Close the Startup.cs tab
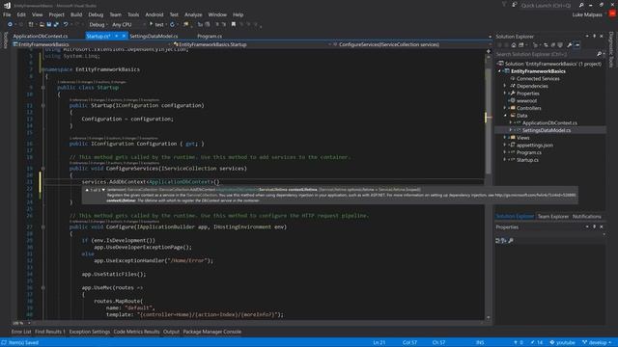618x347 pixels. click(124, 36)
